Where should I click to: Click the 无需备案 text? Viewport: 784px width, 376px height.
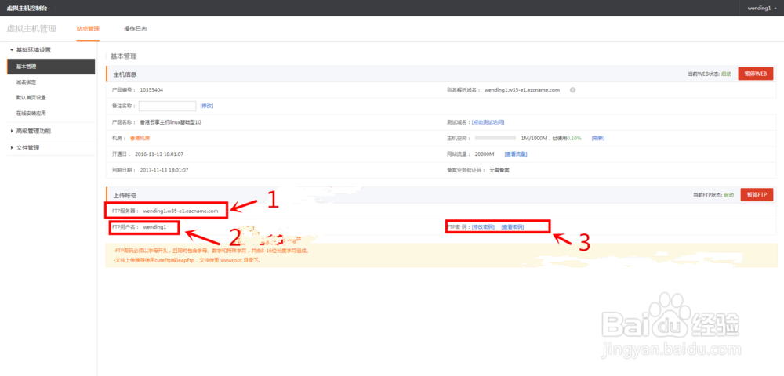[499, 170]
